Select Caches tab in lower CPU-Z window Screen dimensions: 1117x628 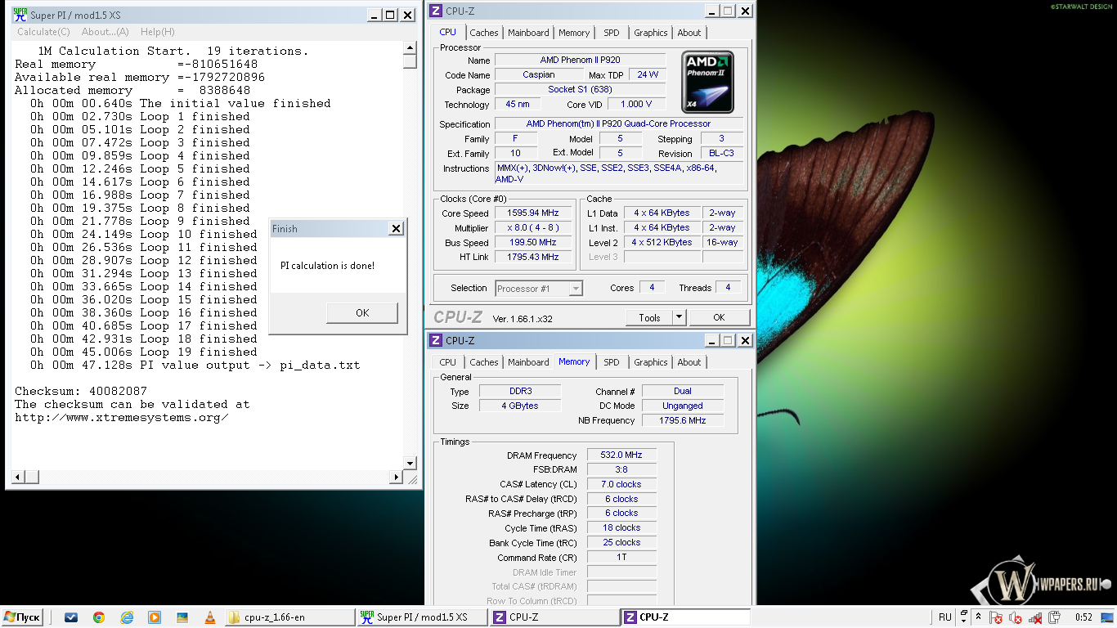pyautogui.click(x=484, y=362)
